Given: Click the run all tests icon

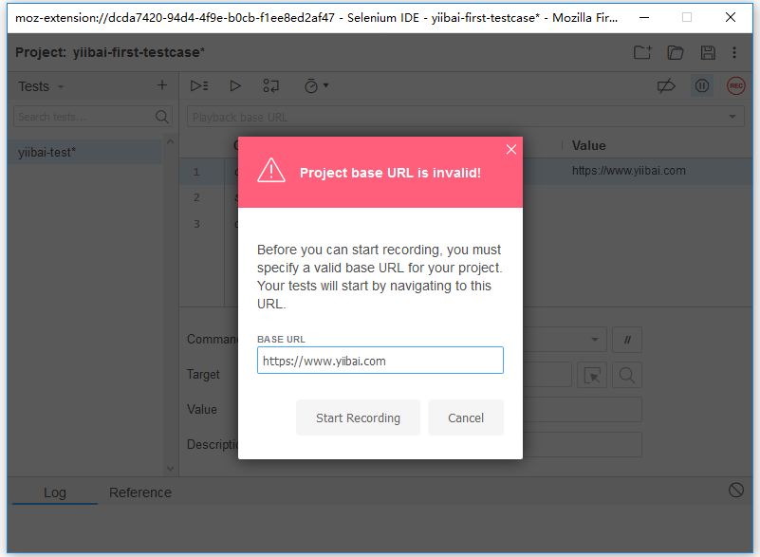Looking at the screenshot, I should click(x=199, y=85).
